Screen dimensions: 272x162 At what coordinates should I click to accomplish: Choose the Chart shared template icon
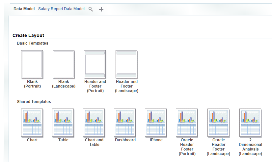click(x=32, y=123)
